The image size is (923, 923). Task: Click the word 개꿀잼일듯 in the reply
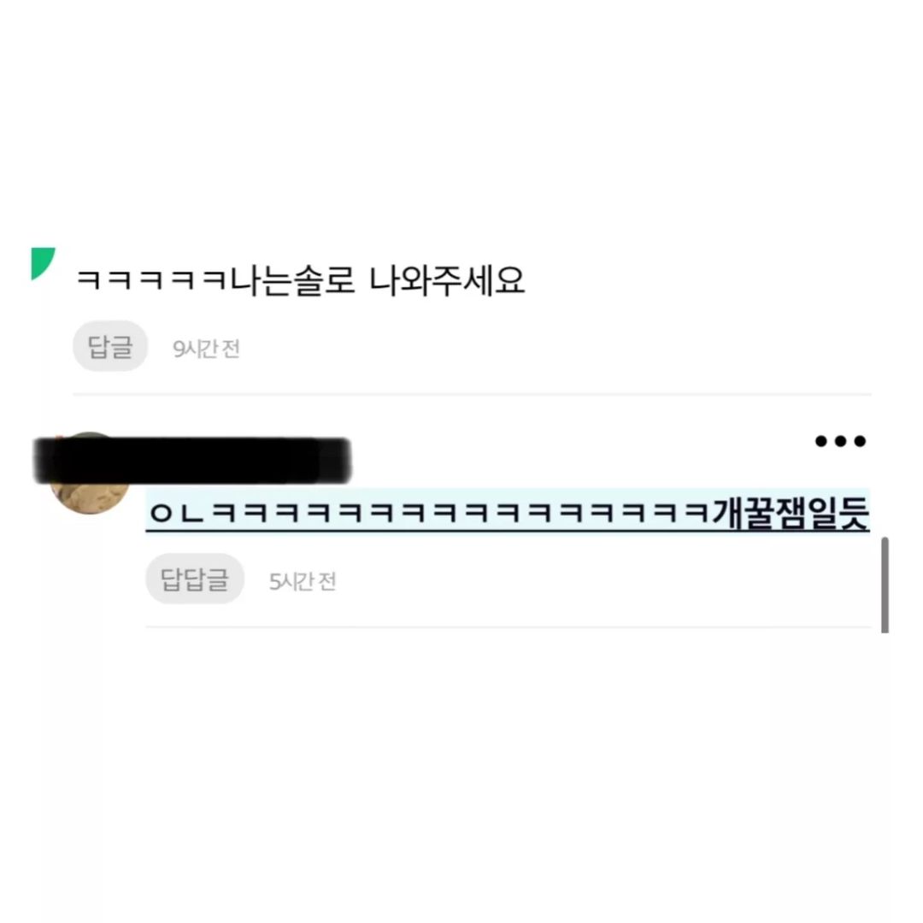(791, 512)
